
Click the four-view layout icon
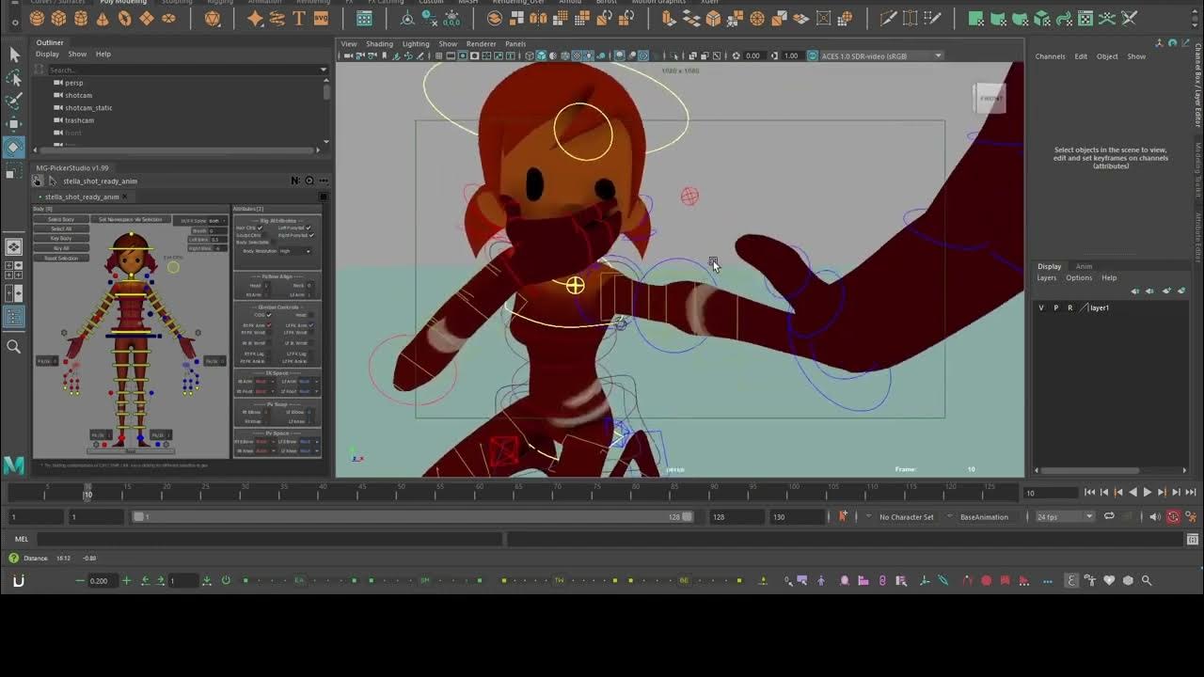tap(14, 271)
